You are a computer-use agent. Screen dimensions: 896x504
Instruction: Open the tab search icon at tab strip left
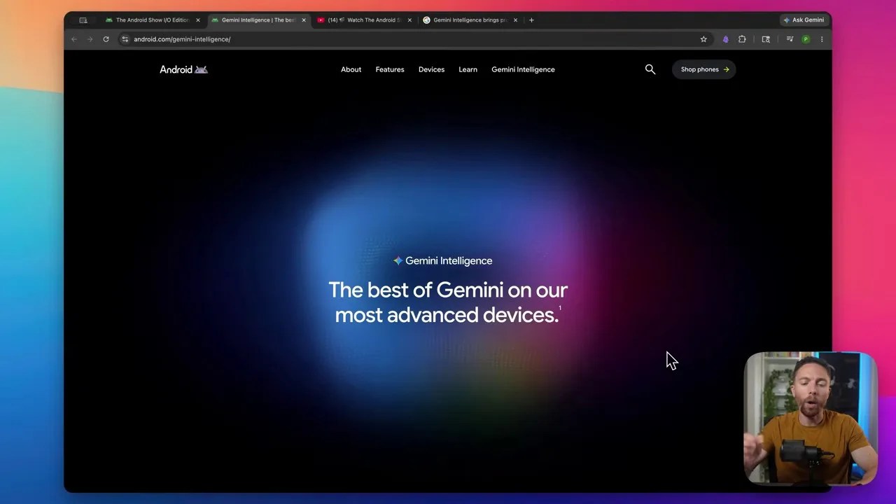click(x=83, y=20)
